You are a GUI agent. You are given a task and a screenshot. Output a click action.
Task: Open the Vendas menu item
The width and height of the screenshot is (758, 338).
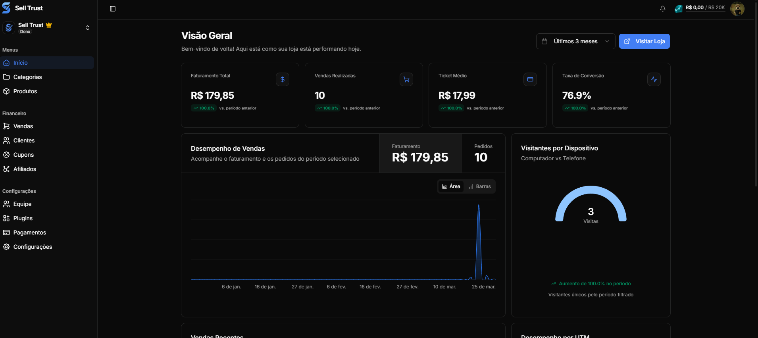[47, 126]
